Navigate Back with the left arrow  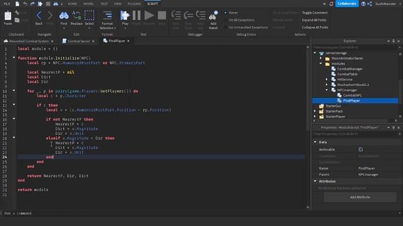click(39, 15)
